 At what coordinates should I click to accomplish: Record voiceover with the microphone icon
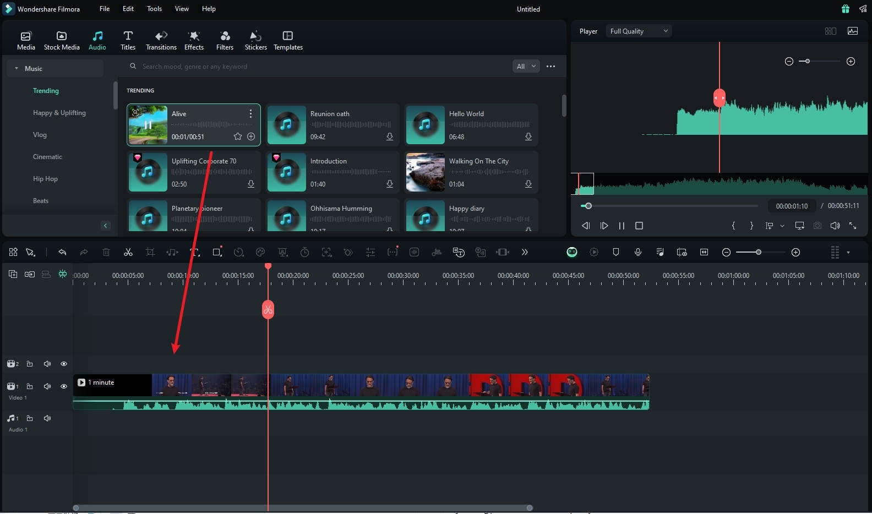[x=638, y=252]
